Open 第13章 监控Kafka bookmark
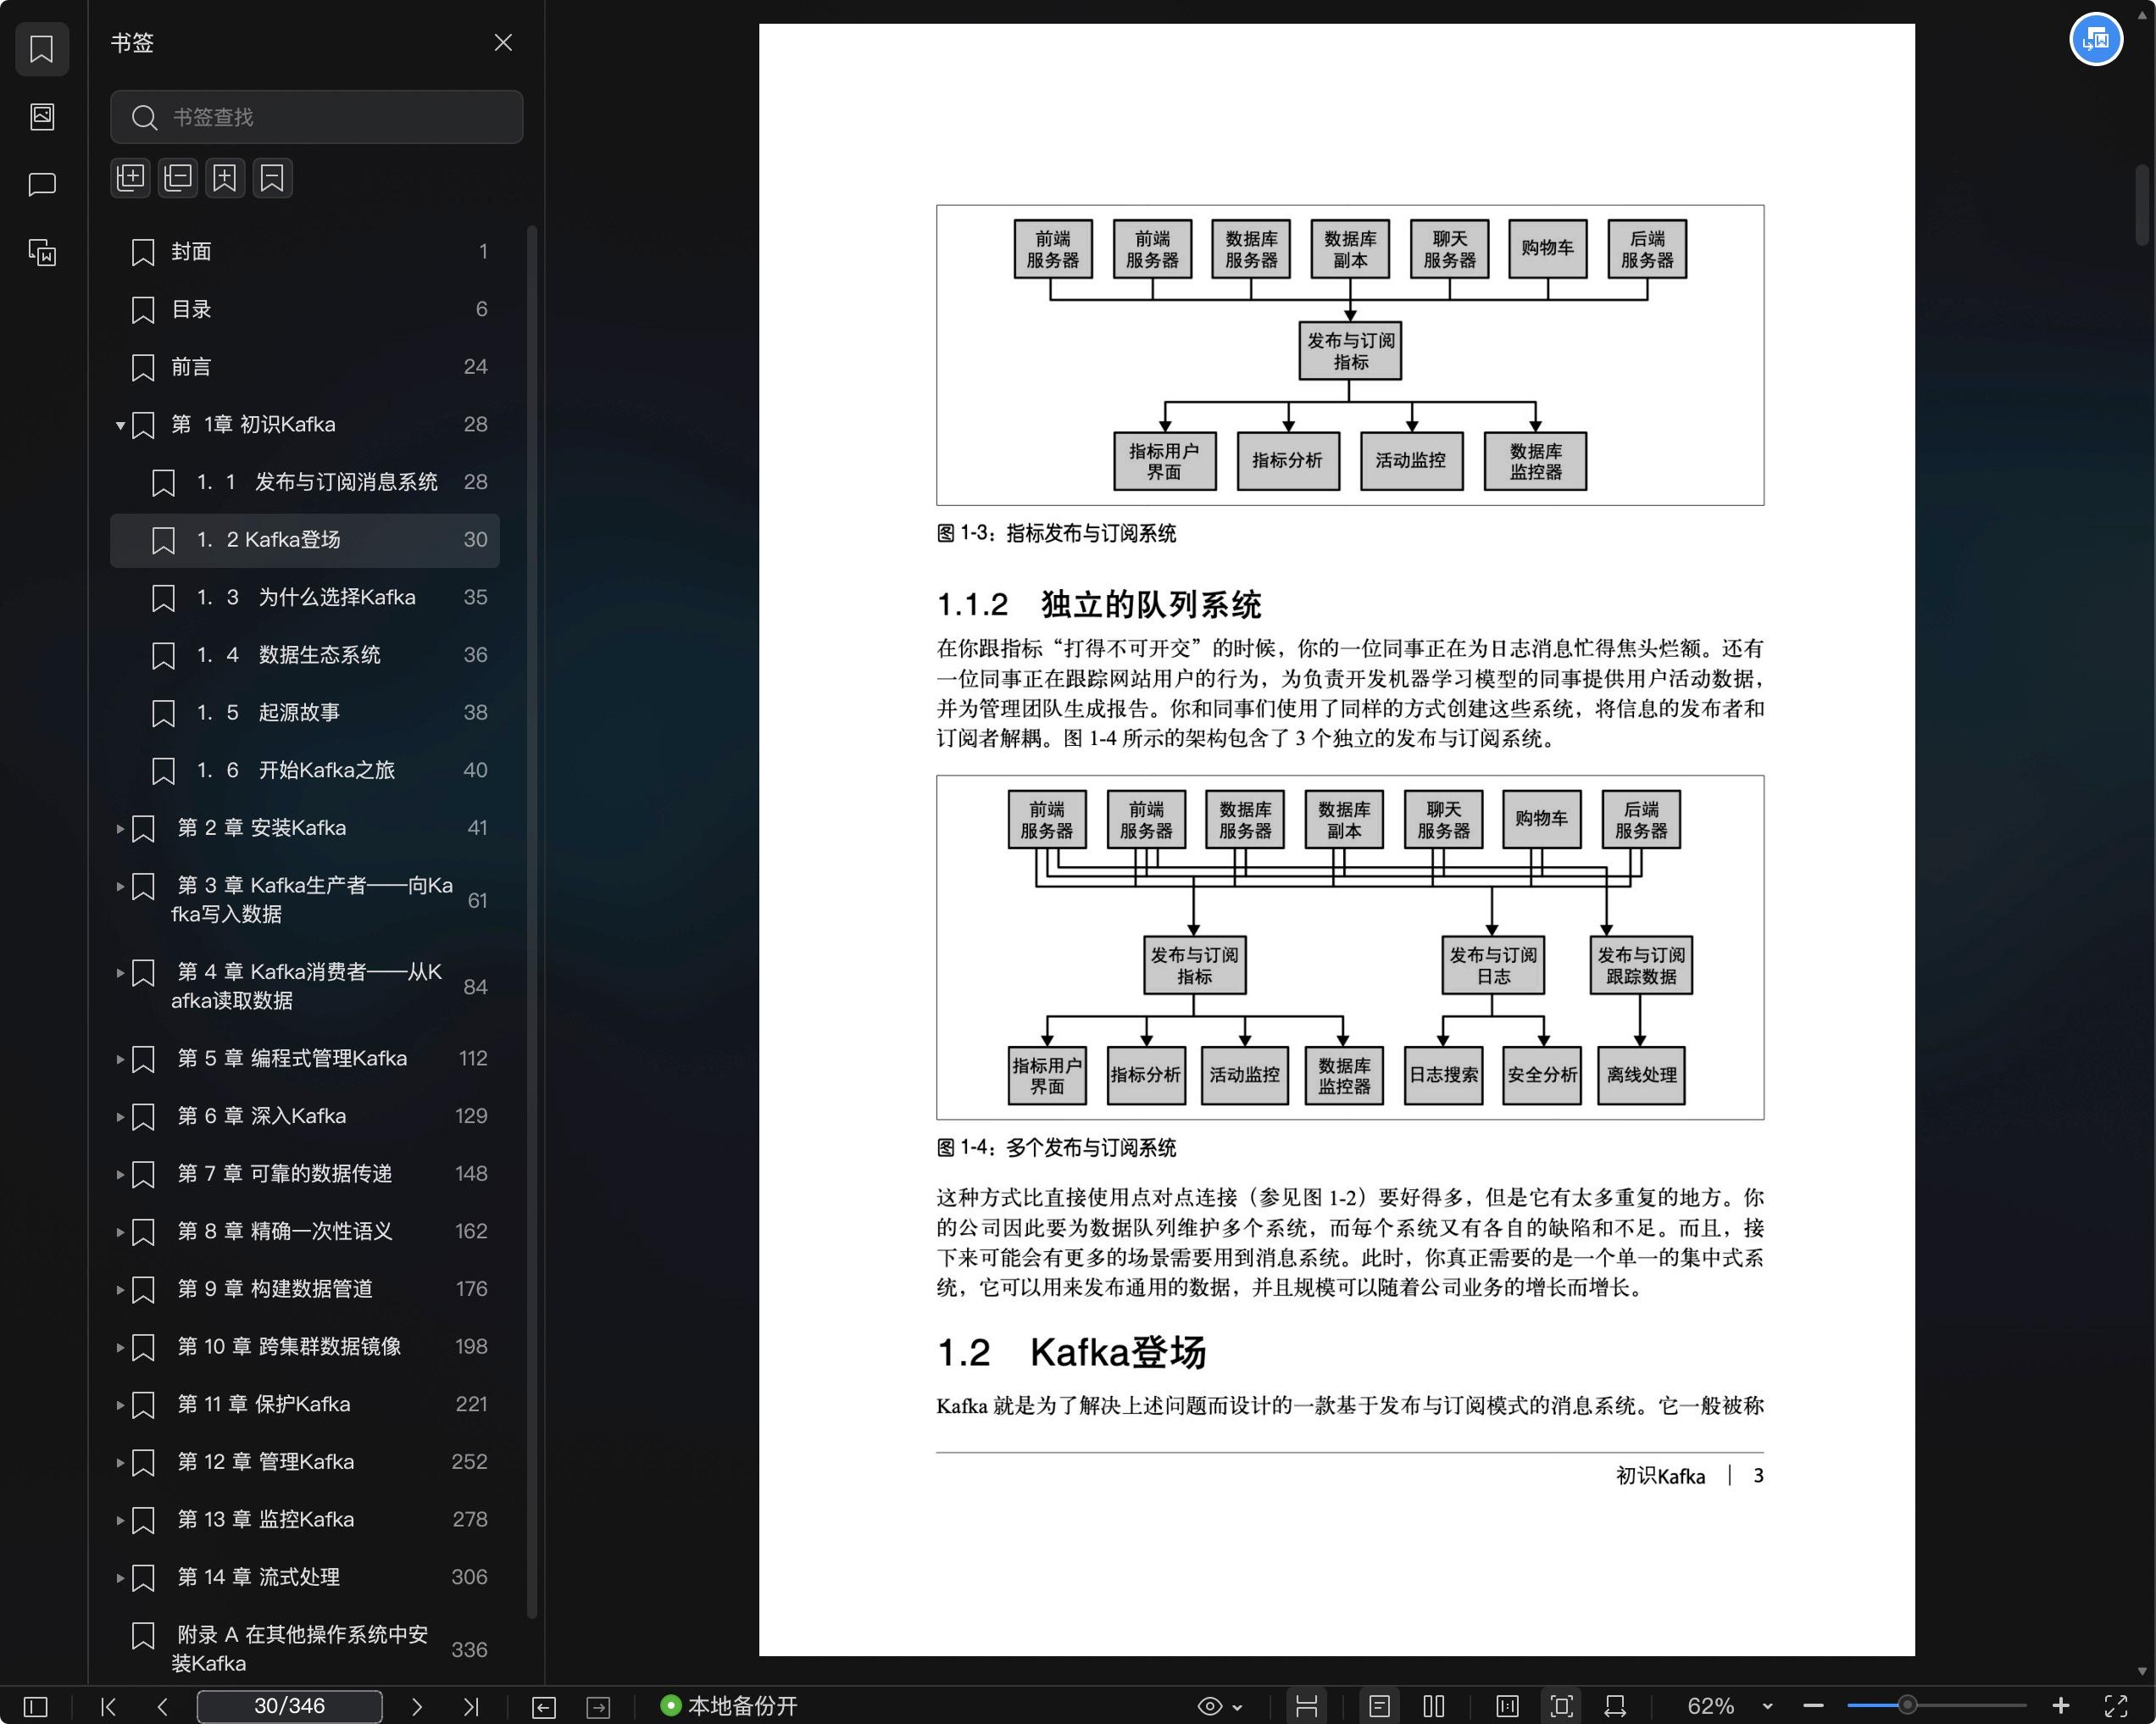Image resolution: width=2156 pixels, height=1724 pixels. pyautogui.click(x=305, y=1520)
